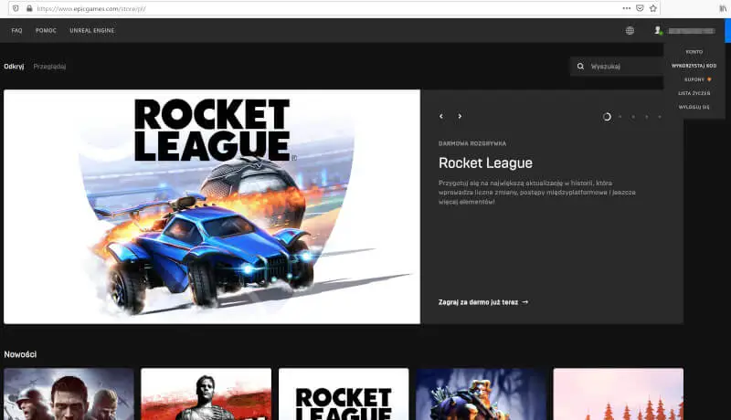Select Konto from the account dropdown
Viewport: 731px width, 420px height.
[694, 52]
